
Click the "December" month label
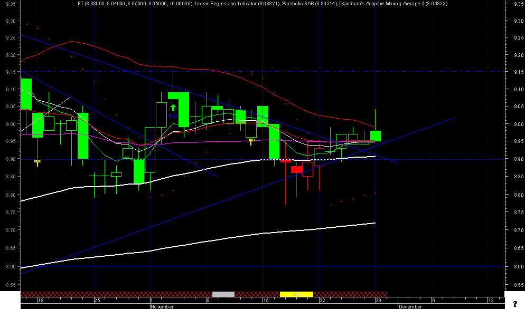410,306
